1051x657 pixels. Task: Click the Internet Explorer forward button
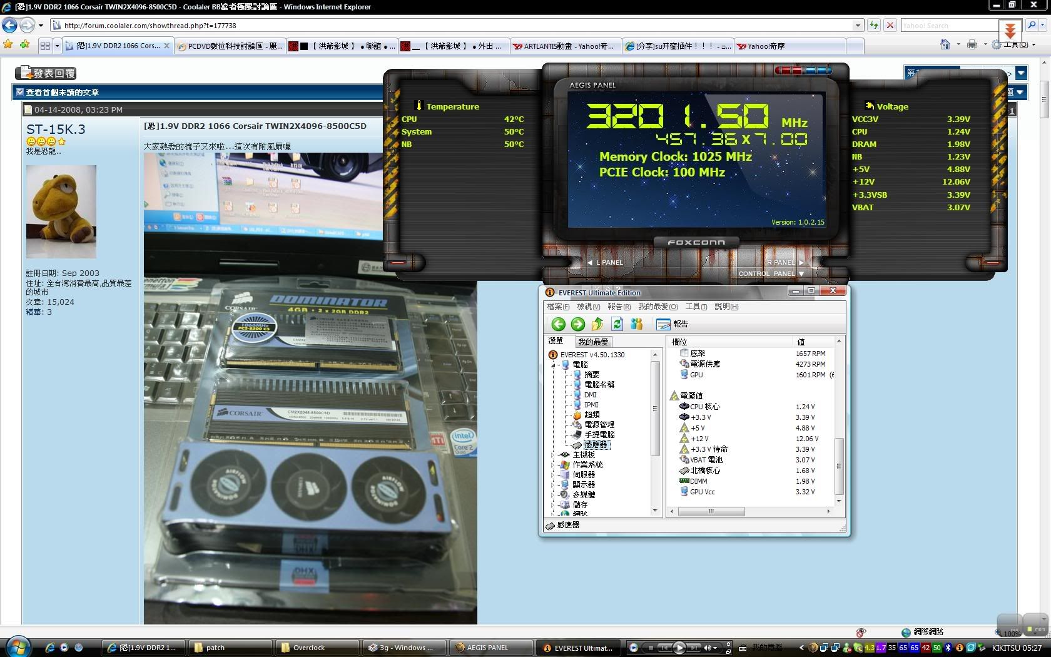(28, 26)
